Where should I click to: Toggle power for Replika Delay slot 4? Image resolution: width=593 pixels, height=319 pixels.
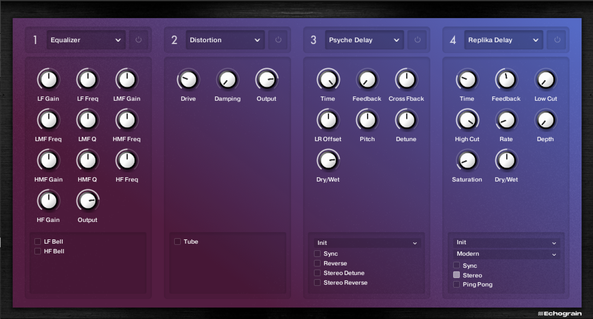557,40
